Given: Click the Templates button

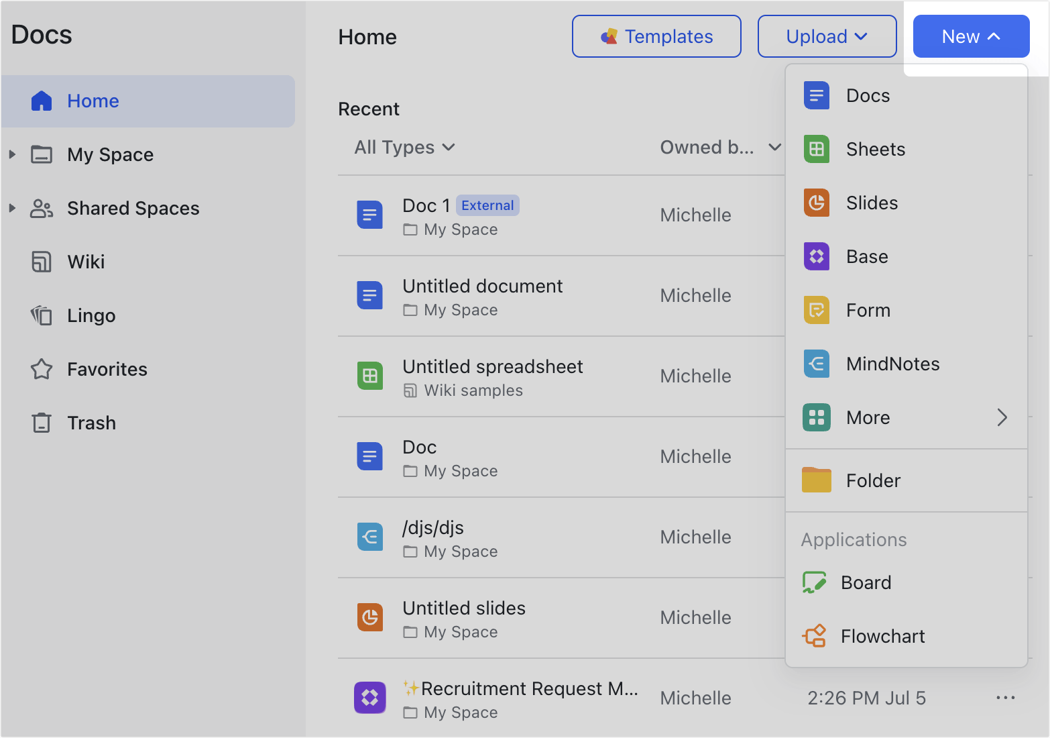Looking at the screenshot, I should click(656, 36).
